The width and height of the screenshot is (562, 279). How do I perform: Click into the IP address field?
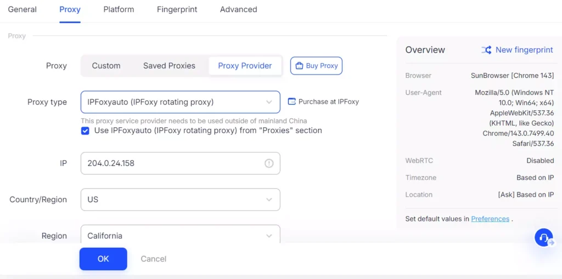[x=170, y=163]
